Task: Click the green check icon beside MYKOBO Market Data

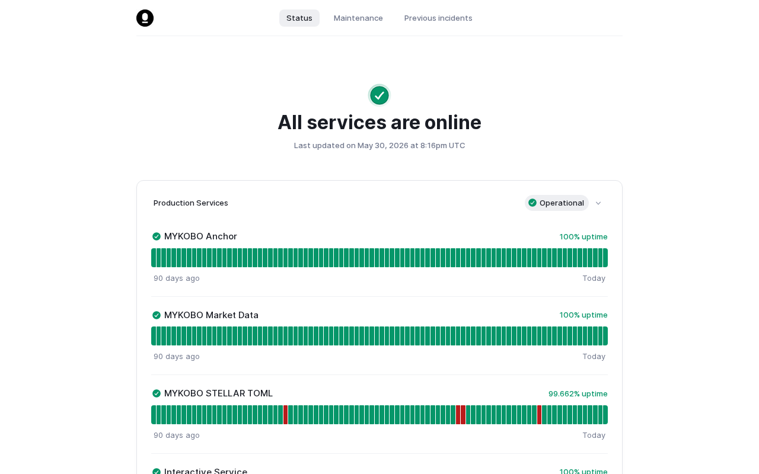Action: click(157, 315)
